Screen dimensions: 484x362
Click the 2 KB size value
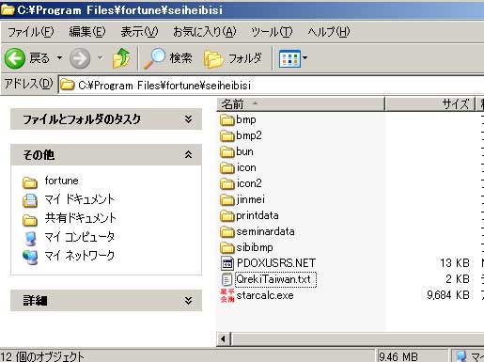pyautogui.click(x=458, y=279)
